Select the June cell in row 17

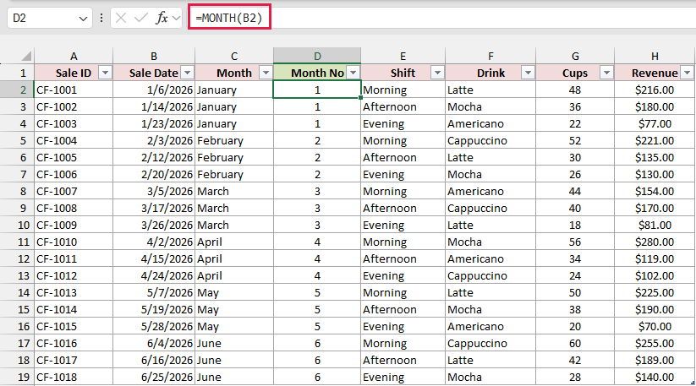pyautogui.click(x=234, y=344)
